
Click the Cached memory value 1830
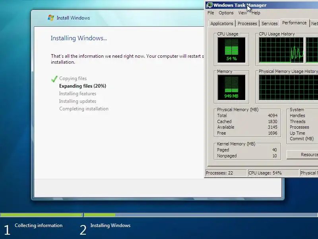(273, 121)
